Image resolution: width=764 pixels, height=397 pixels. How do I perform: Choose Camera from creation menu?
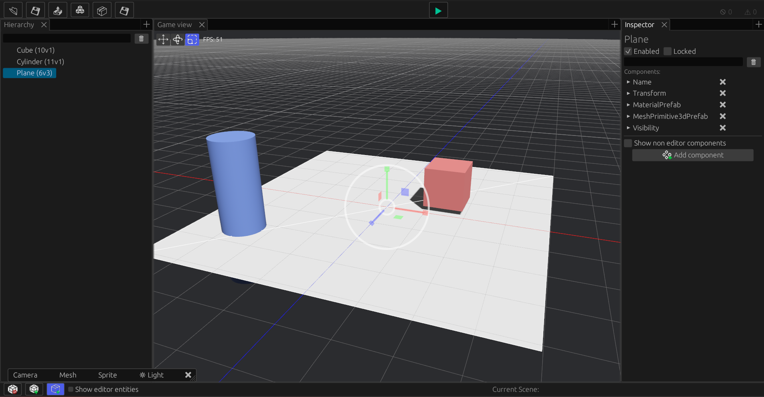click(x=25, y=375)
